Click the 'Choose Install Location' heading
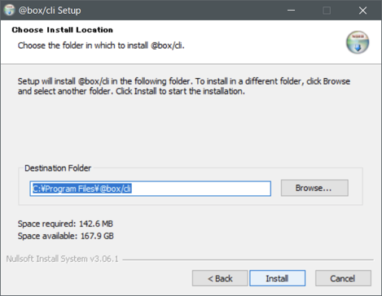Viewport: 382px width, 296px height. pyautogui.click(x=62, y=30)
